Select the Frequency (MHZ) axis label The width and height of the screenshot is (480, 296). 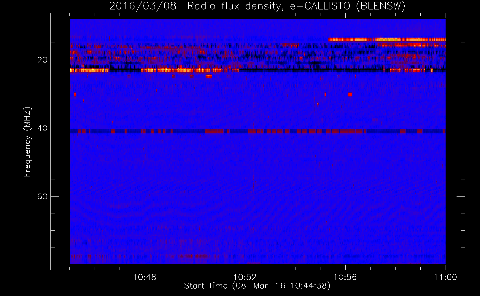tap(27, 142)
